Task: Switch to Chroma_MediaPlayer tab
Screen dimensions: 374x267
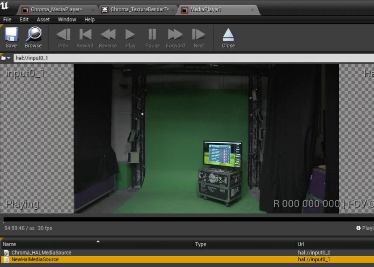Action: pyautogui.click(x=56, y=9)
